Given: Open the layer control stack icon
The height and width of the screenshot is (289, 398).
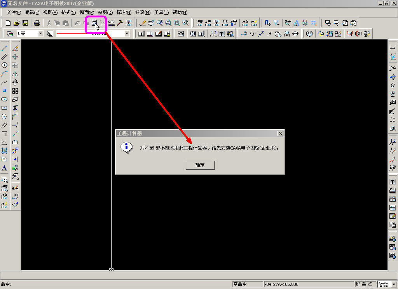Looking at the screenshot, I should click(x=10, y=33).
